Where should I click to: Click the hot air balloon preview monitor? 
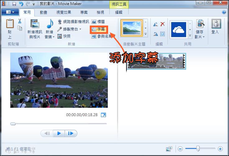(x=59, y=80)
